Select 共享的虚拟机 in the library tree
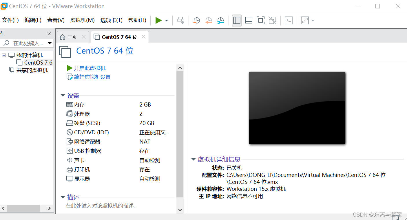407x220 pixels. coord(32,70)
